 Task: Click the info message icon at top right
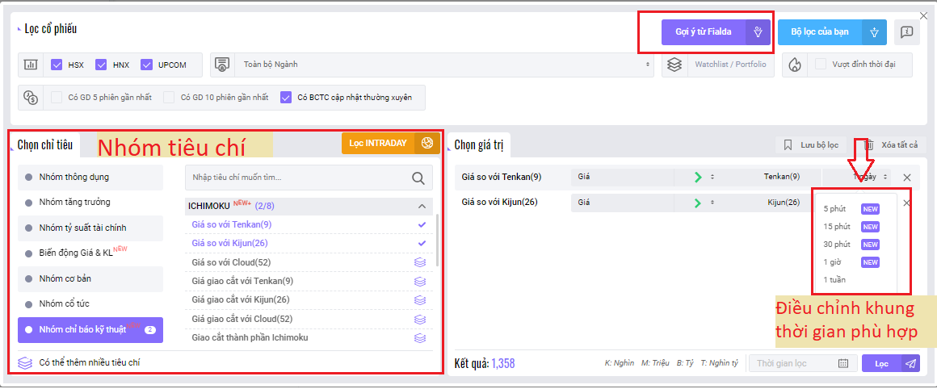pos(907,32)
